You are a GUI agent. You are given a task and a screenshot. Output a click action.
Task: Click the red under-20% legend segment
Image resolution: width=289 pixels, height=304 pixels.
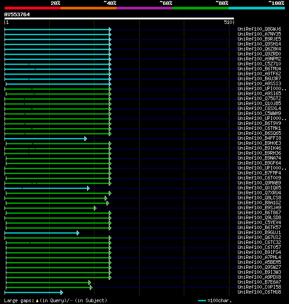click(33, 8)
